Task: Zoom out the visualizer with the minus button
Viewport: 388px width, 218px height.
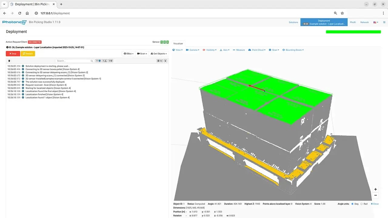Action: [x=376, y=195]
